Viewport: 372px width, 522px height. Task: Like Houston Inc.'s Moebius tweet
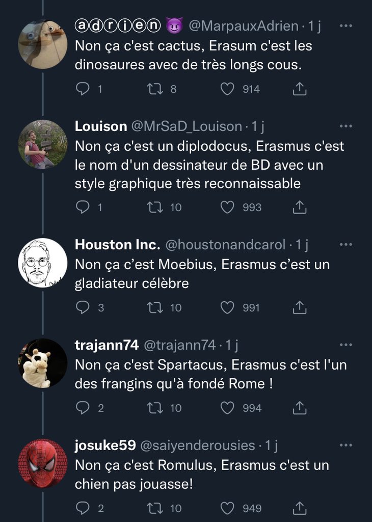(x=227, y=308)
